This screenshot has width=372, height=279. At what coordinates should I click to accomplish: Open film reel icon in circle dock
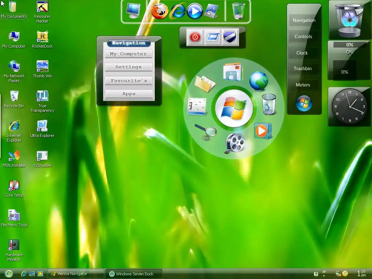(234, 143)
